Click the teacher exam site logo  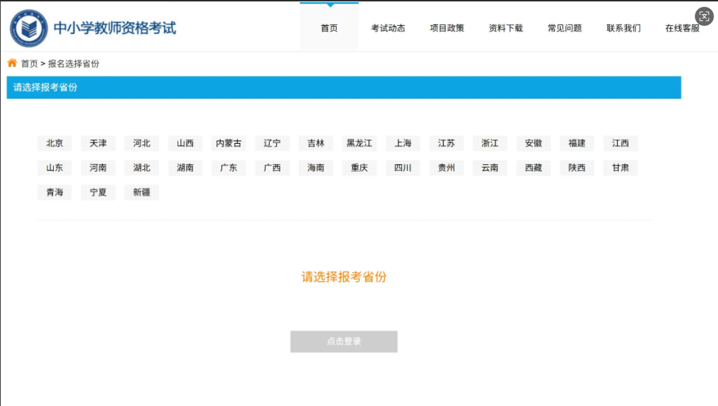pos(29,28)
